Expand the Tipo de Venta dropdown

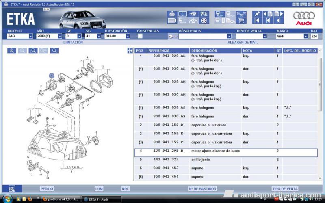pos(265,36)
